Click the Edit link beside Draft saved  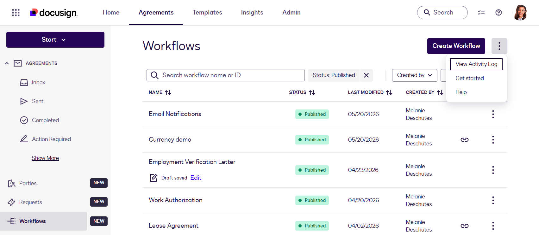pyautogui.click(x=196, y=178)
